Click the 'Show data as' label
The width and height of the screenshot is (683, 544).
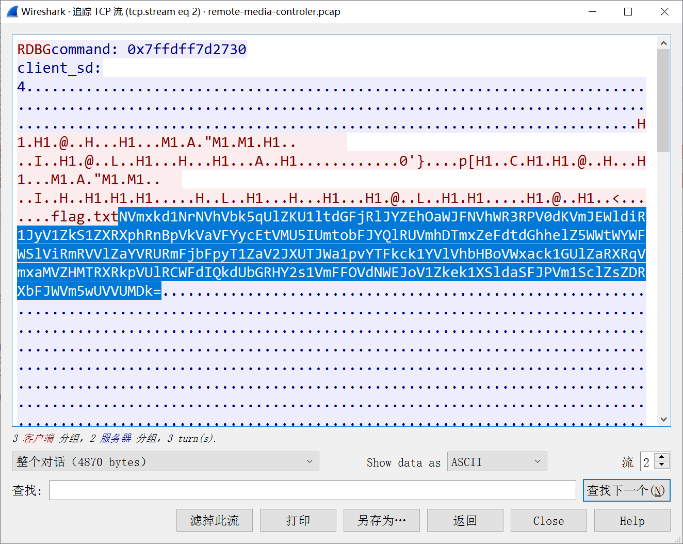pos(403,462)
